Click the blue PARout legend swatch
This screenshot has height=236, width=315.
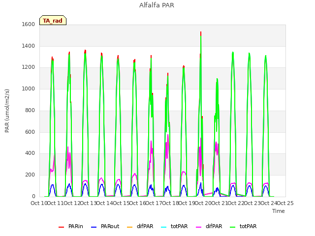tap(94, 227)
